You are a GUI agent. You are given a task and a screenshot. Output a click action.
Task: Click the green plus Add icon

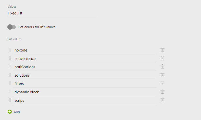click(10, 112)
